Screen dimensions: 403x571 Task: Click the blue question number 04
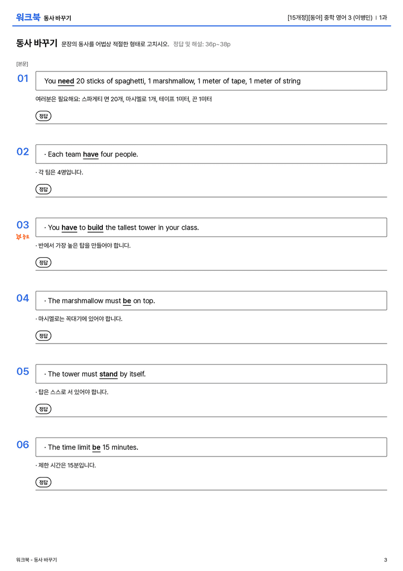tap(23, 298)
